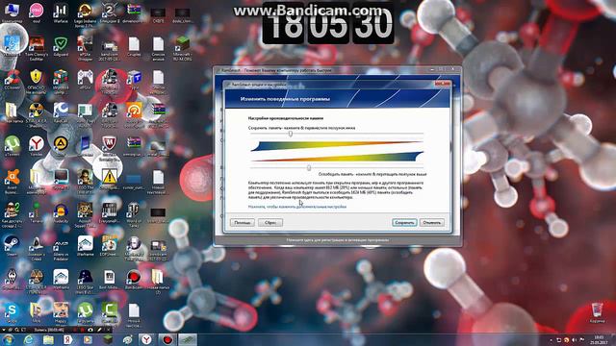Open the Warframe desktop icon next to Aliens vs Predator
This screenshot has height=346, width=616.
[85, 246]
